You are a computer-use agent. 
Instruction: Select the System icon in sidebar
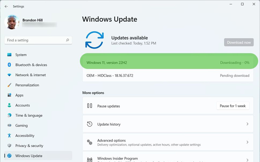pos(9,54)
